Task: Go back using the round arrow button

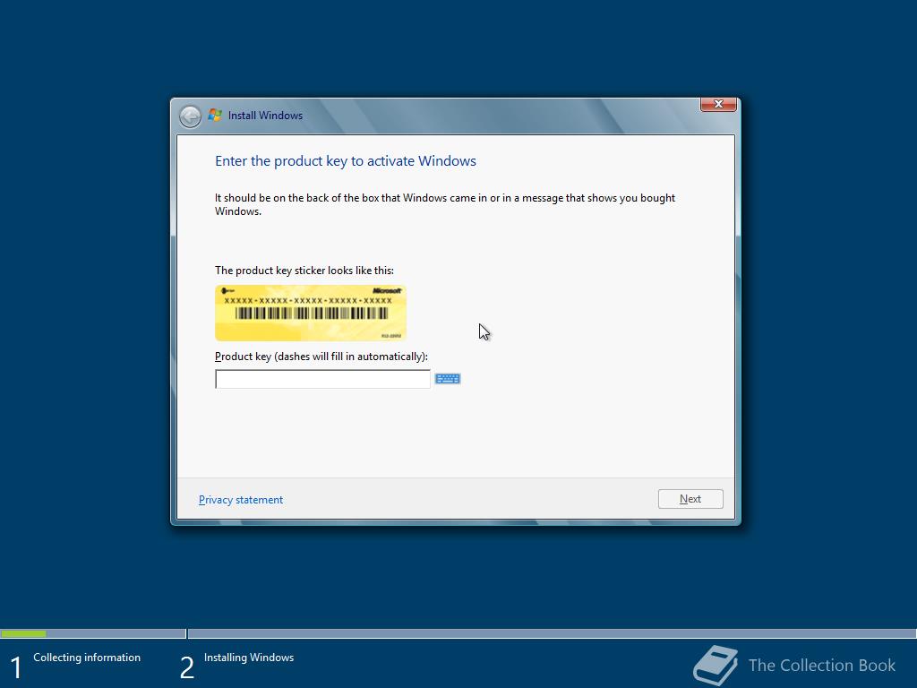Action: point(190,116)
